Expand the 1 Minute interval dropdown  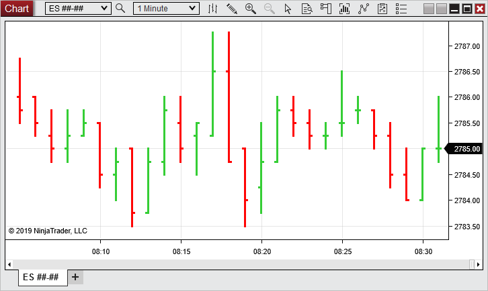point(166,9)
